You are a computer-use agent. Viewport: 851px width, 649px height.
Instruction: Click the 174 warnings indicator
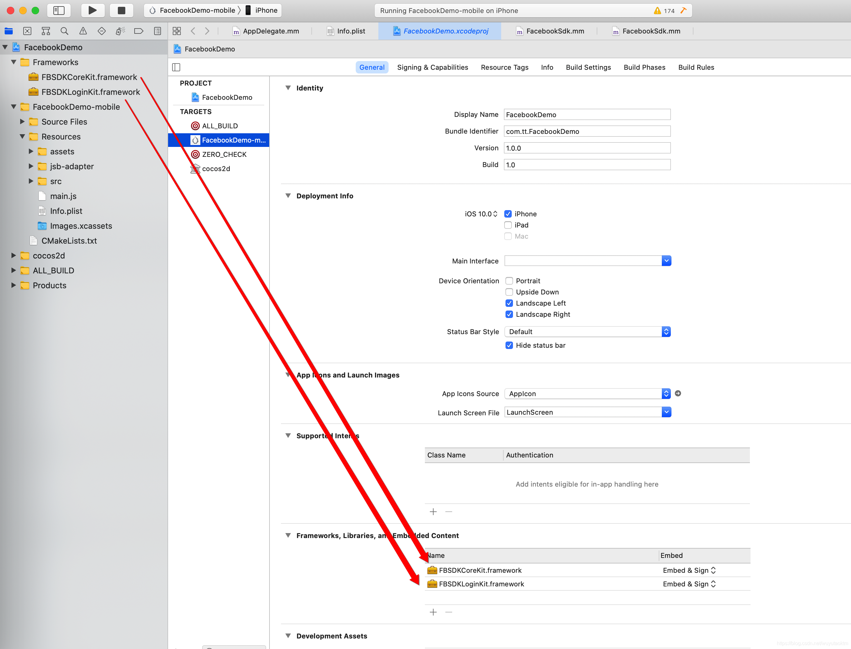[x=664, y=11]
